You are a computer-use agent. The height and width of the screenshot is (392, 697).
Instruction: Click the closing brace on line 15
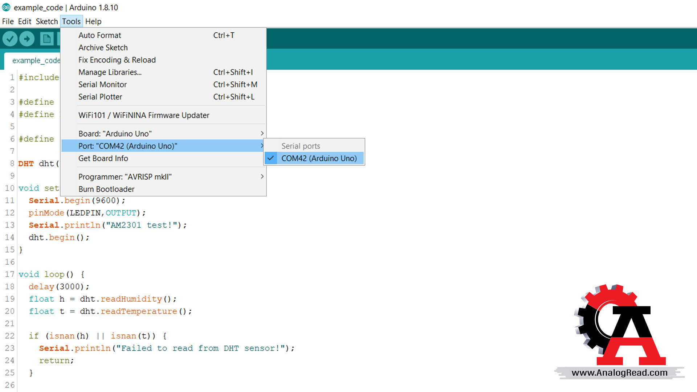pyautogui.click(x=21, y=250)
